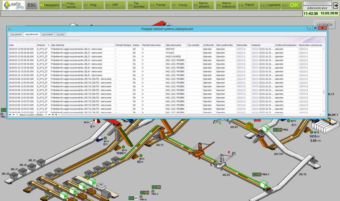The height and width of the screenshot is (201, 340).
Task: Open F11 Logowanie
Action: pos(271,5)
